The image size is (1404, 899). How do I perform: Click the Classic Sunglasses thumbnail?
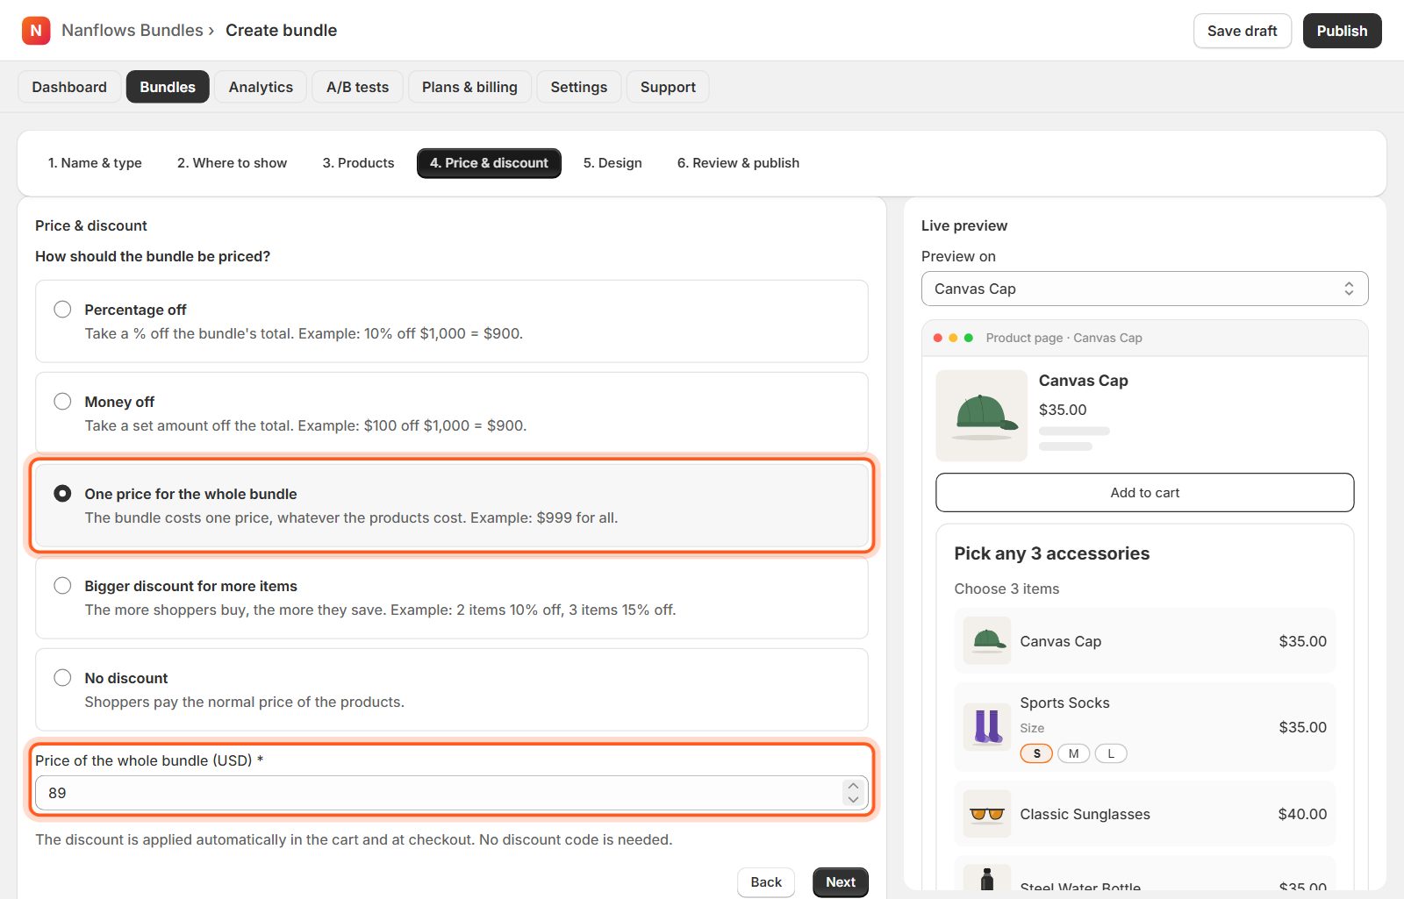987,814
